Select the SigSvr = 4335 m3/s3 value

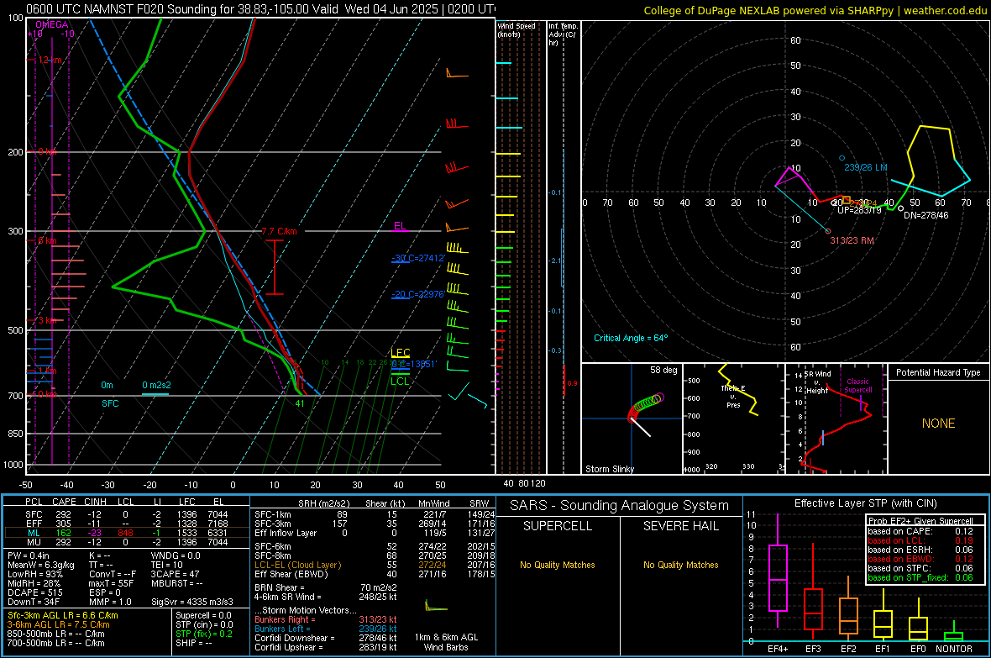point(192,602)
